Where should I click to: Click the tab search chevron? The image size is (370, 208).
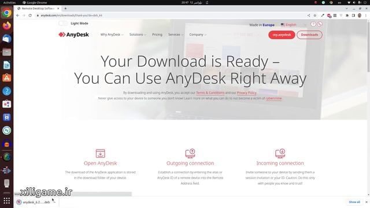coord(347,8)
